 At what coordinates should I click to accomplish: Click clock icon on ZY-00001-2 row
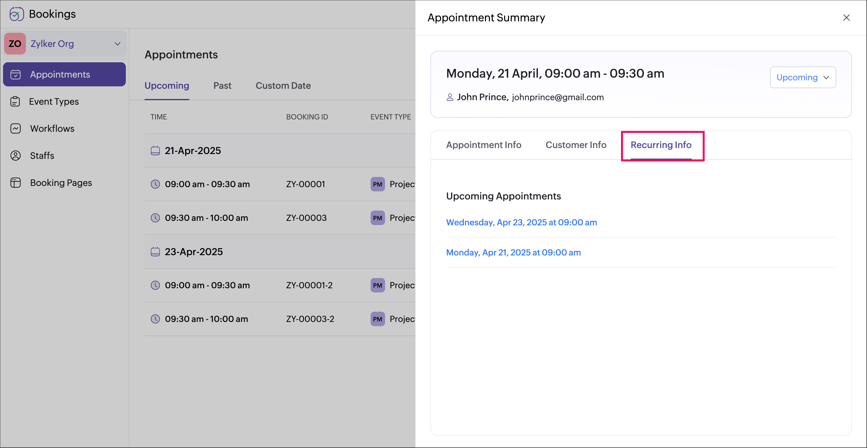click(x=155, y=285)
